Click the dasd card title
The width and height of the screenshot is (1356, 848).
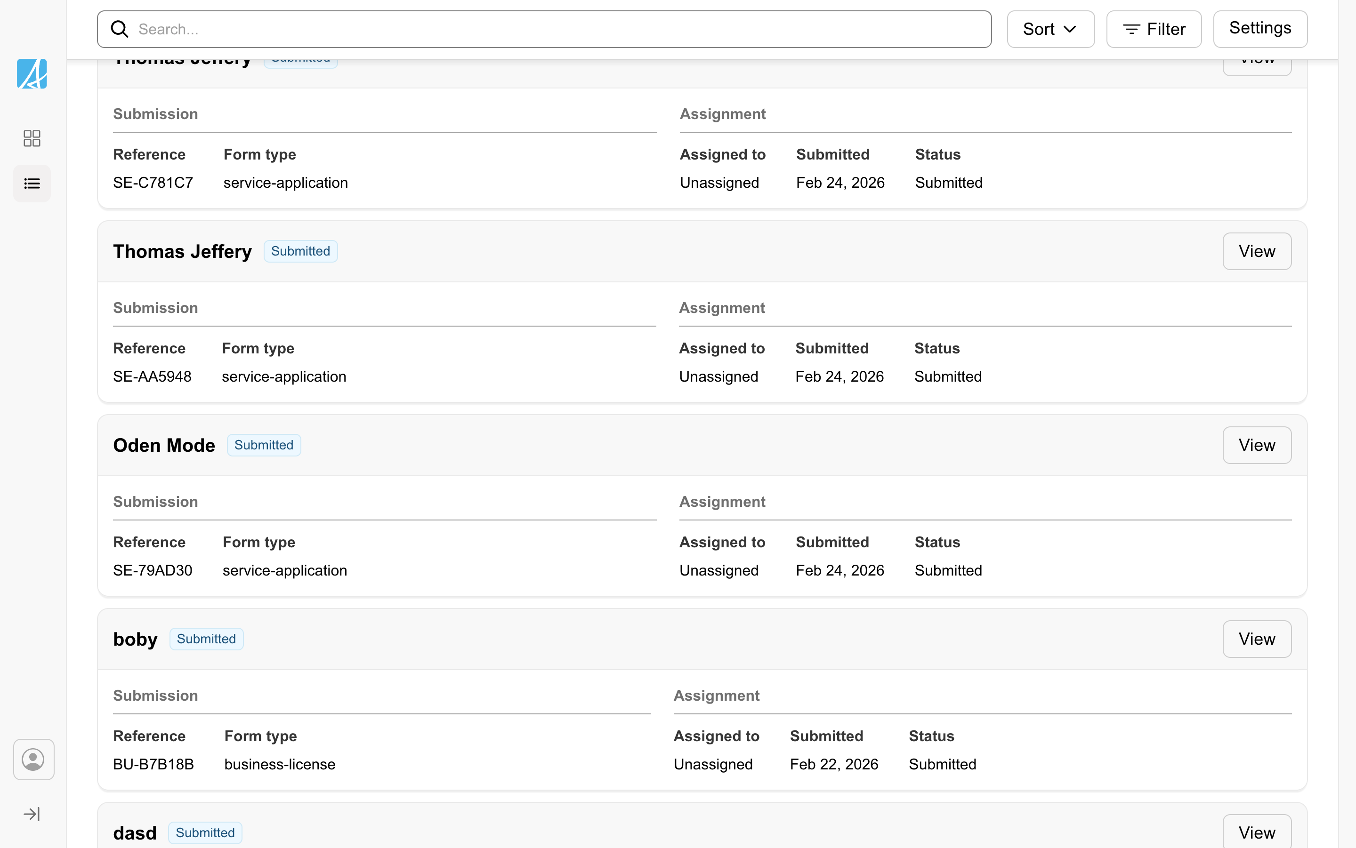tap(135, 833)
